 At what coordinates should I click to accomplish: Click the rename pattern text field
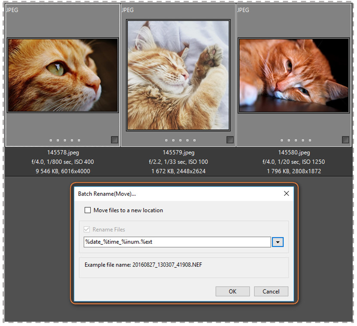click(177, 242)
